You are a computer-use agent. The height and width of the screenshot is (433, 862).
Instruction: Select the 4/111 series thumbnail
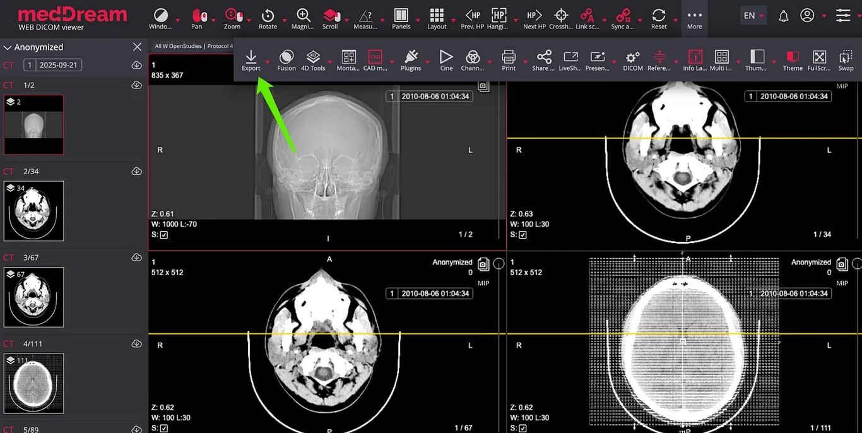[x=33, y=384]
